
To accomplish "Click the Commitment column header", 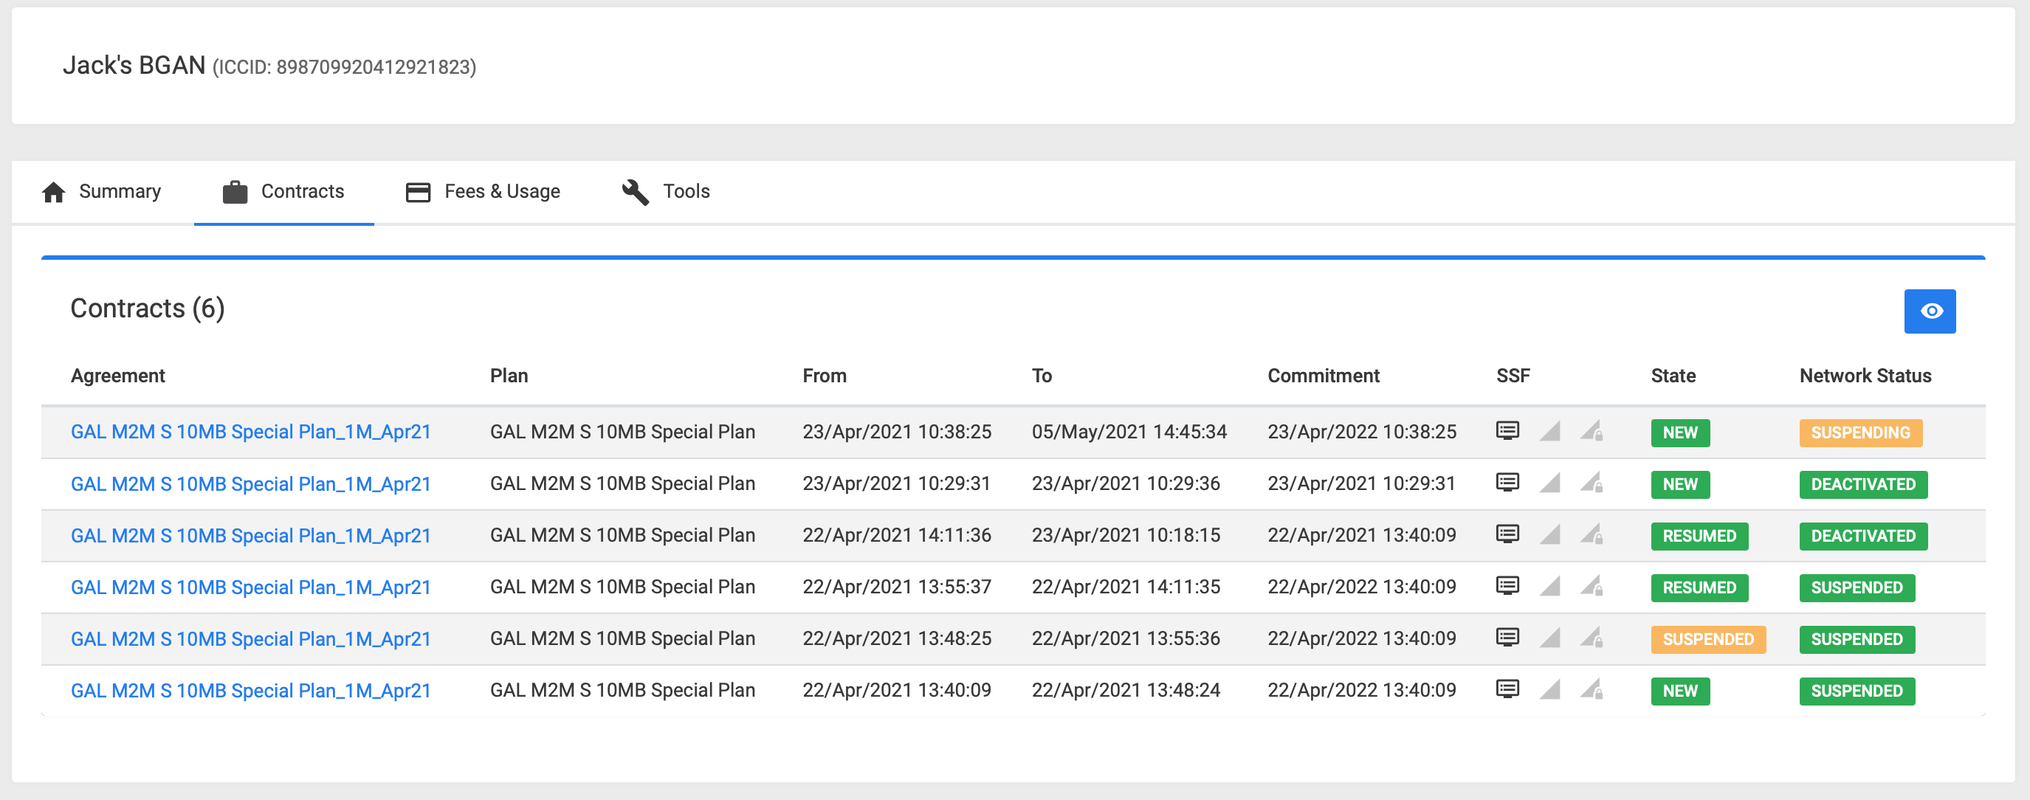I will (1322, 376).
